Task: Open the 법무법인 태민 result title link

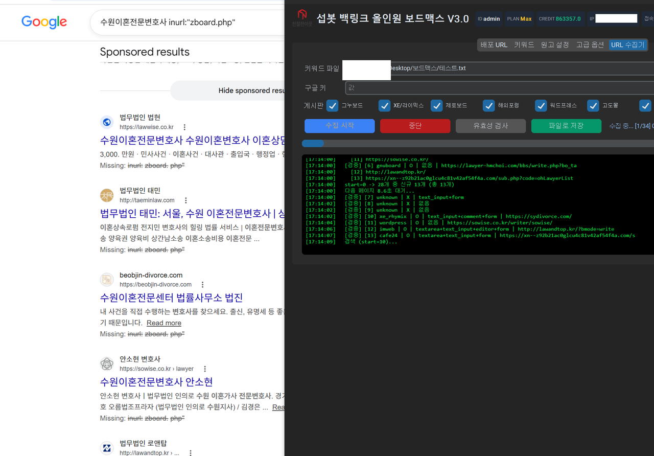Action: click(x=192, y=213)
